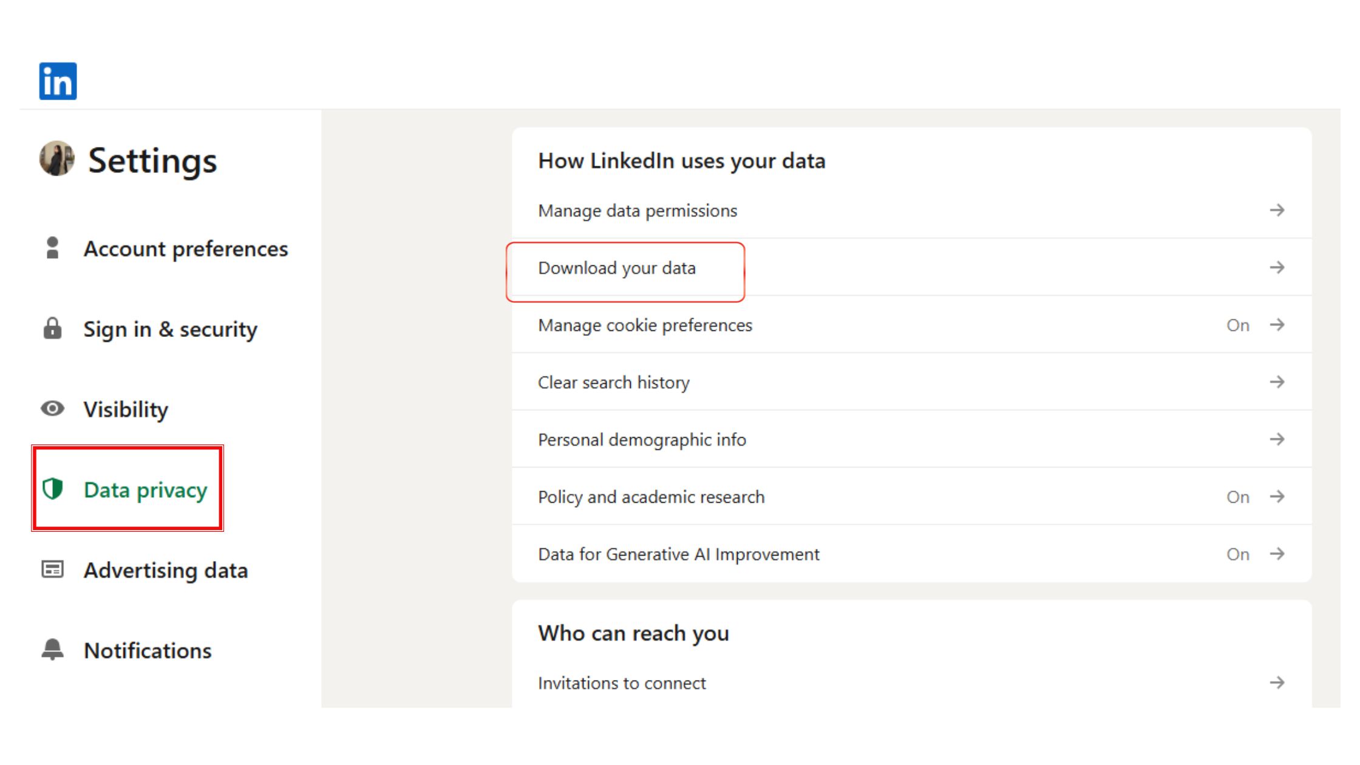This screenshot has width=1360, height=765.
Task: Click arrow in Manage cookie preferences row
Action: (x=1277, y=325)
